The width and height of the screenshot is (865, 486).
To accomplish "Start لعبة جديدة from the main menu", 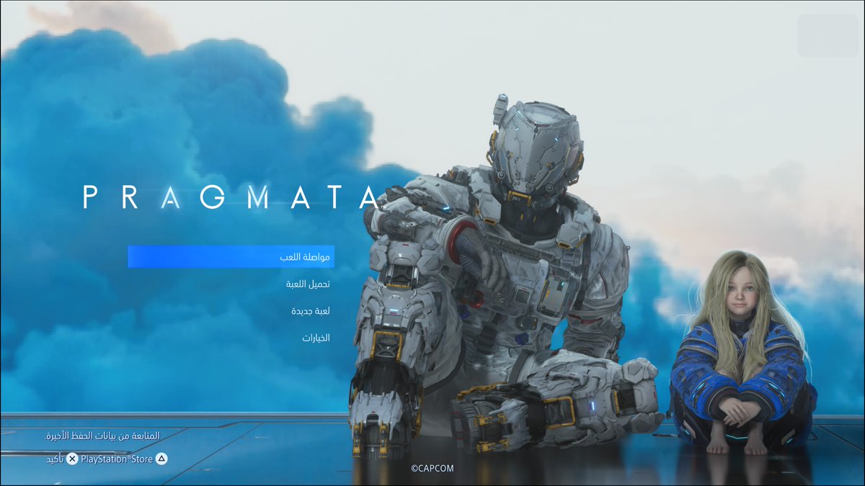I will (311, 312).
